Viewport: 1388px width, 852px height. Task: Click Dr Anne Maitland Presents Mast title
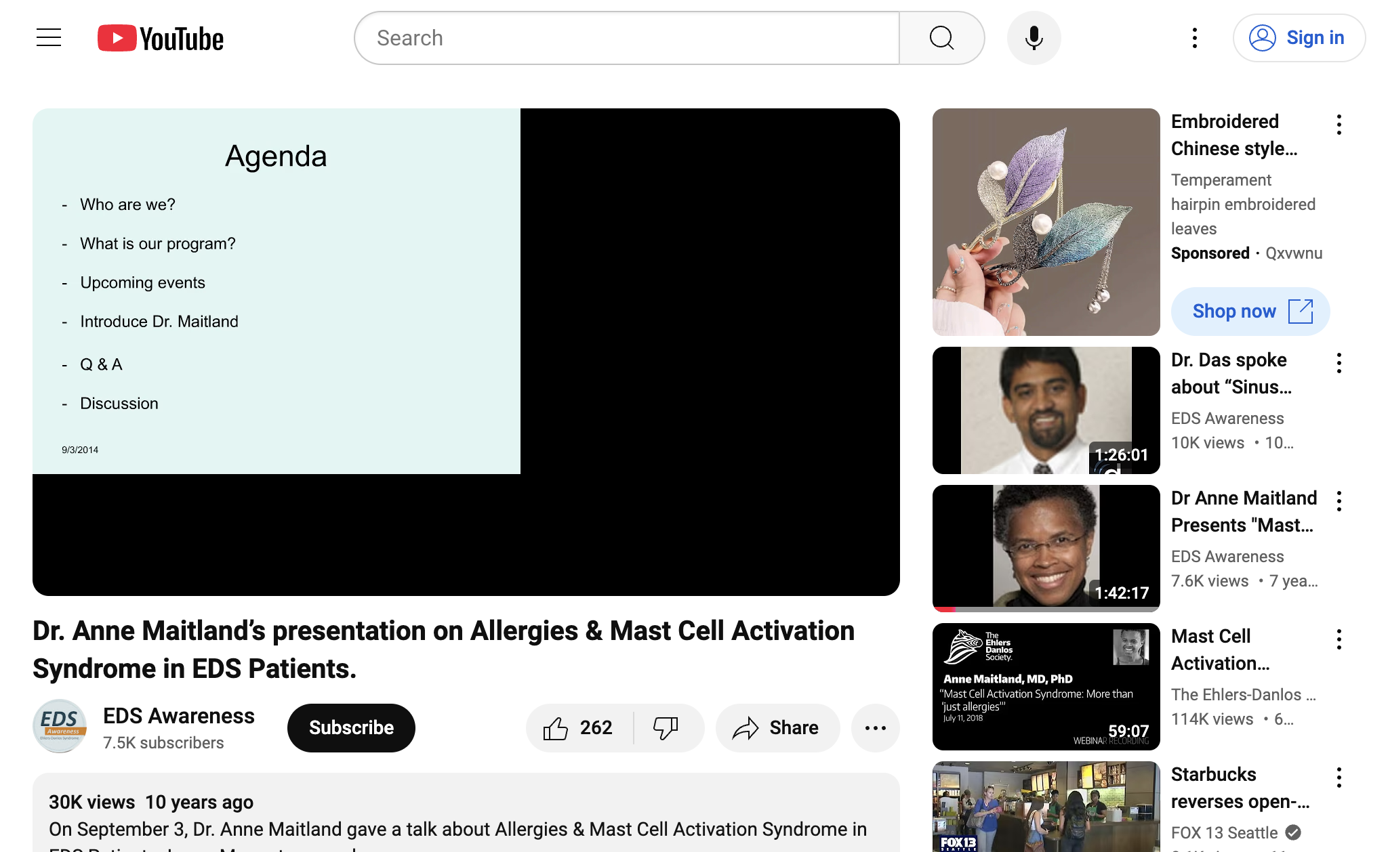click(x=1244, y=511)
